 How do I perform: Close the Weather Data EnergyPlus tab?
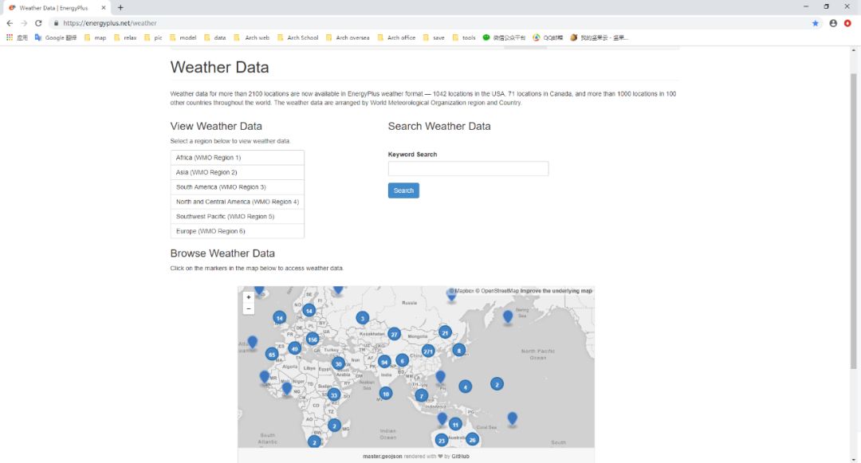click(103, 8)
